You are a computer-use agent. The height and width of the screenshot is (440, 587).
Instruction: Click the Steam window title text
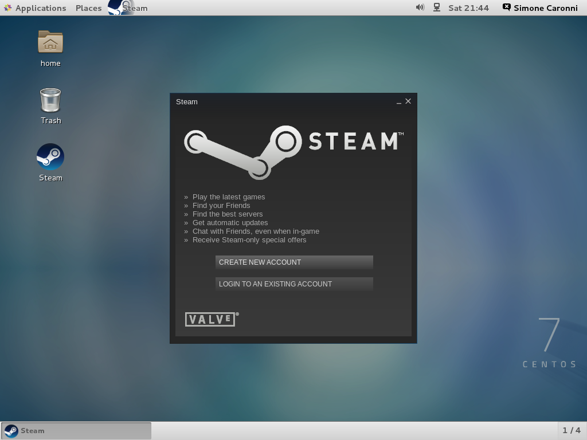(187, 102)
